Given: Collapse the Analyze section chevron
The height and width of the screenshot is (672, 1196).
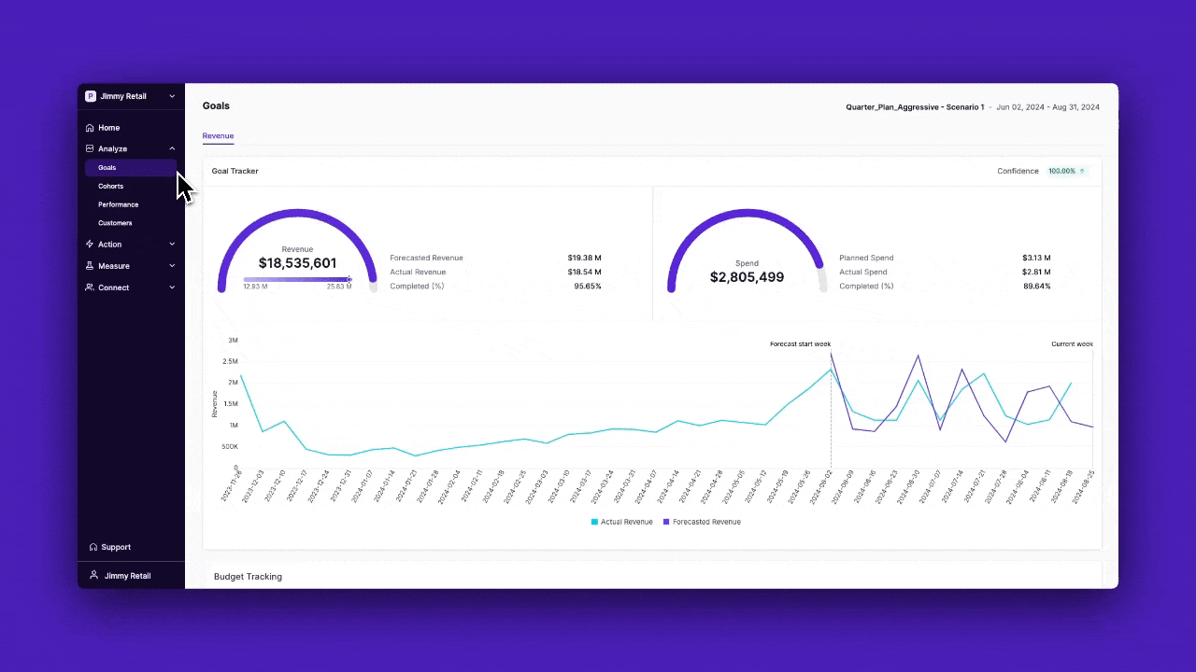Looking at the screenshot, I should coord(172,148).
